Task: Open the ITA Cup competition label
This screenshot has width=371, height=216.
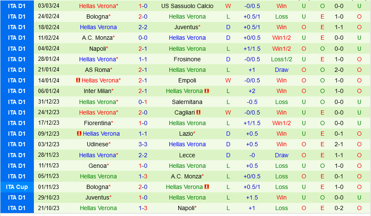Action: [17, 187]
